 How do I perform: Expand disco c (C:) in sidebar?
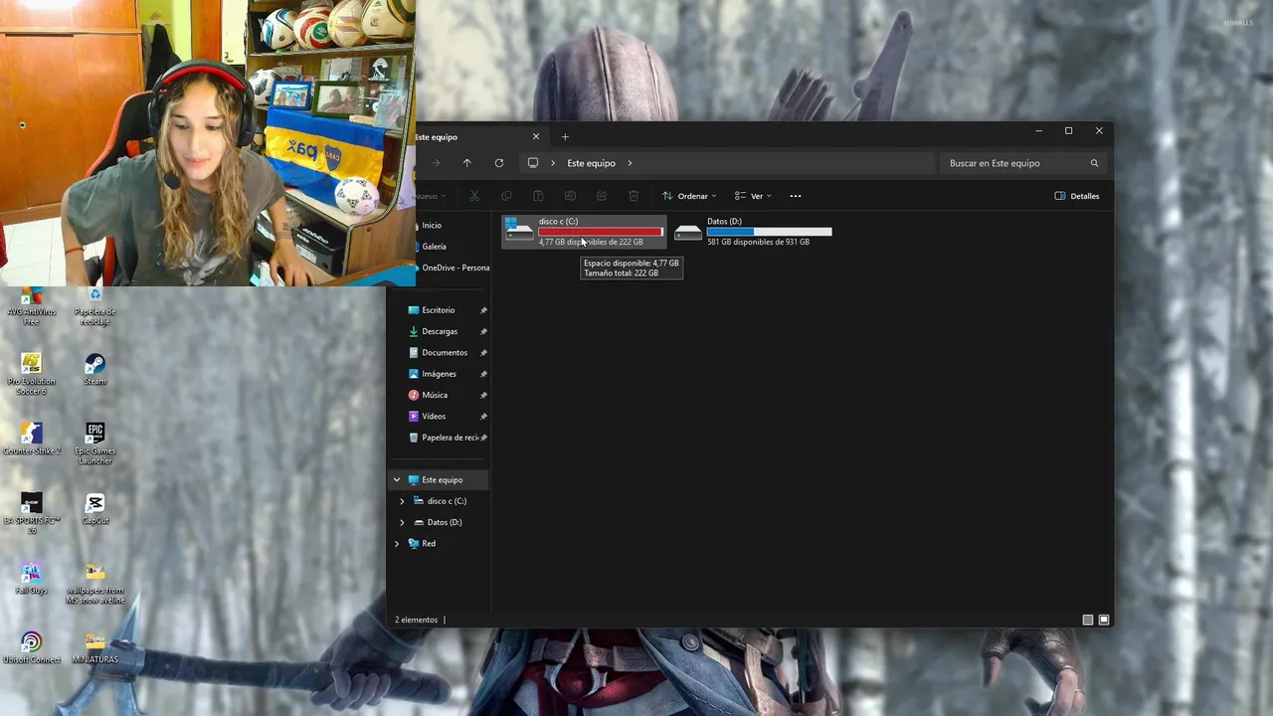[402, 501]
